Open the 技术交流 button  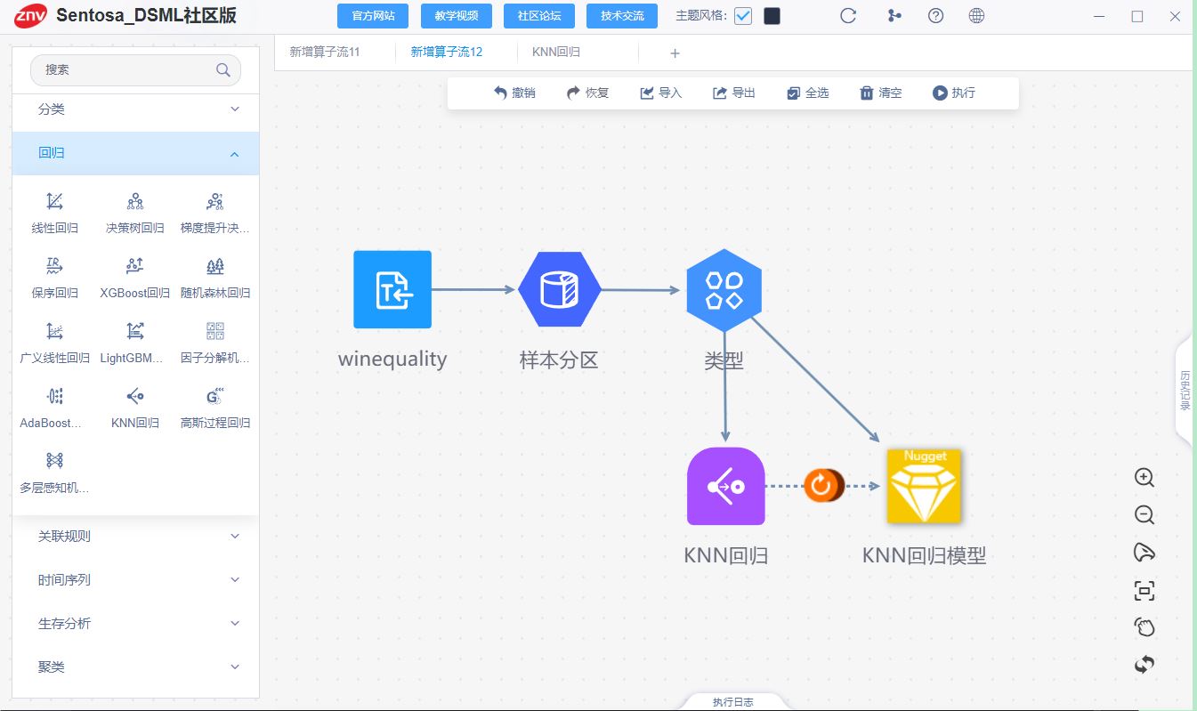pyautogui.click(x=622, y=16)
